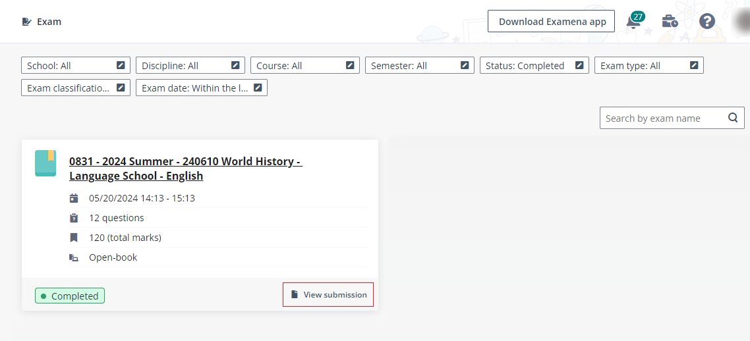The image size is (750, 341).
Task: Click the edit icon on Discipline filter
Action: click(x=235, y=65)
